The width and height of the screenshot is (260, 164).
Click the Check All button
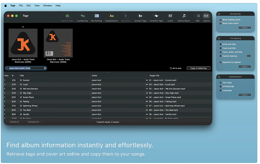click(14, 122)
